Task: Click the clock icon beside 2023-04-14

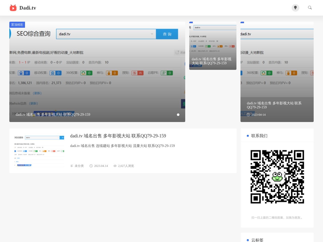Action: [248, 115]
